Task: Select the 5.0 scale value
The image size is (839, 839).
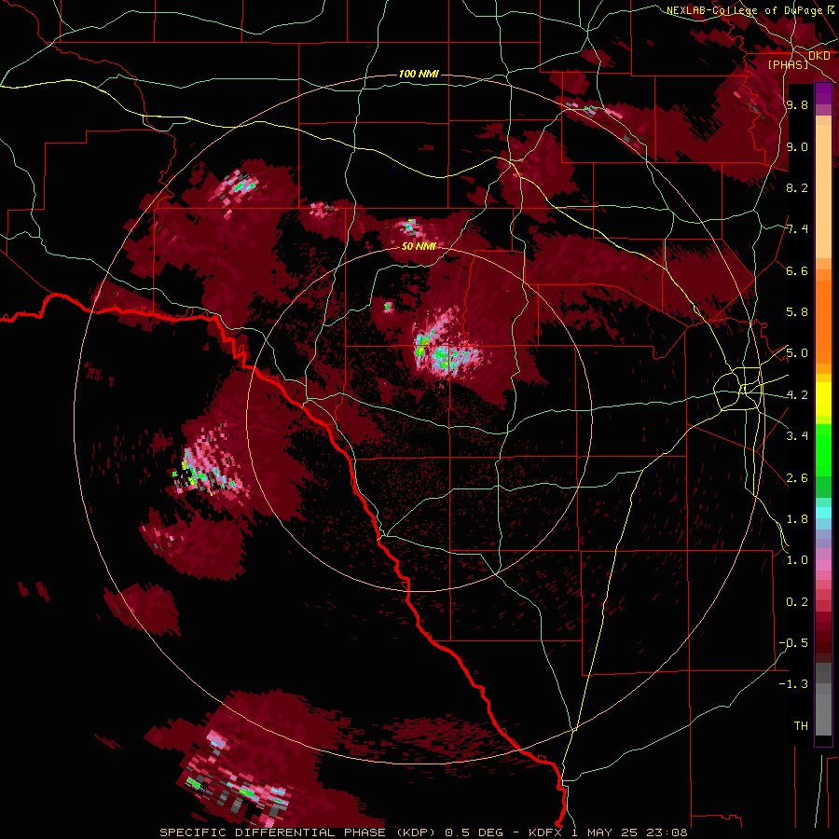Action: tap(797, 353)
